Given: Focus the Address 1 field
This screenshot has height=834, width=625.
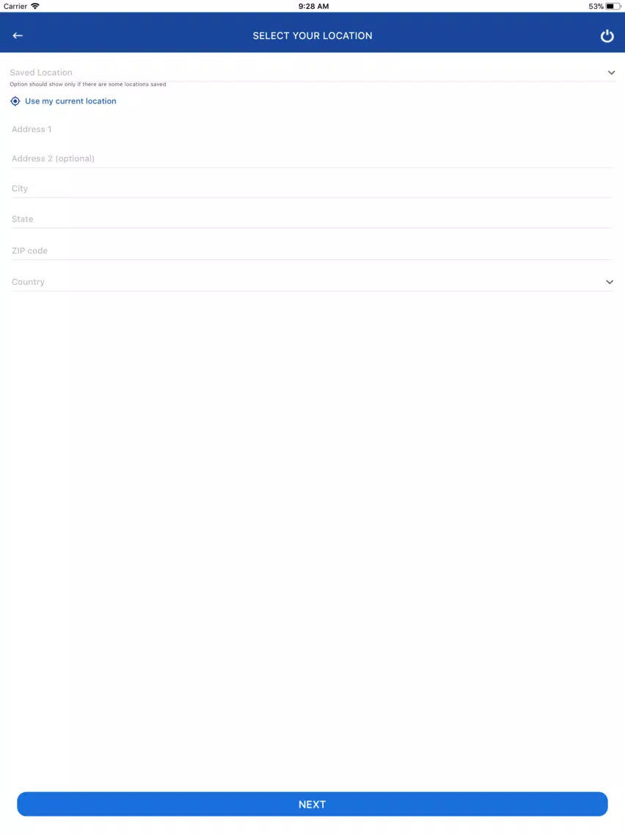Looking at the screenshot, I should coord(312,129).
